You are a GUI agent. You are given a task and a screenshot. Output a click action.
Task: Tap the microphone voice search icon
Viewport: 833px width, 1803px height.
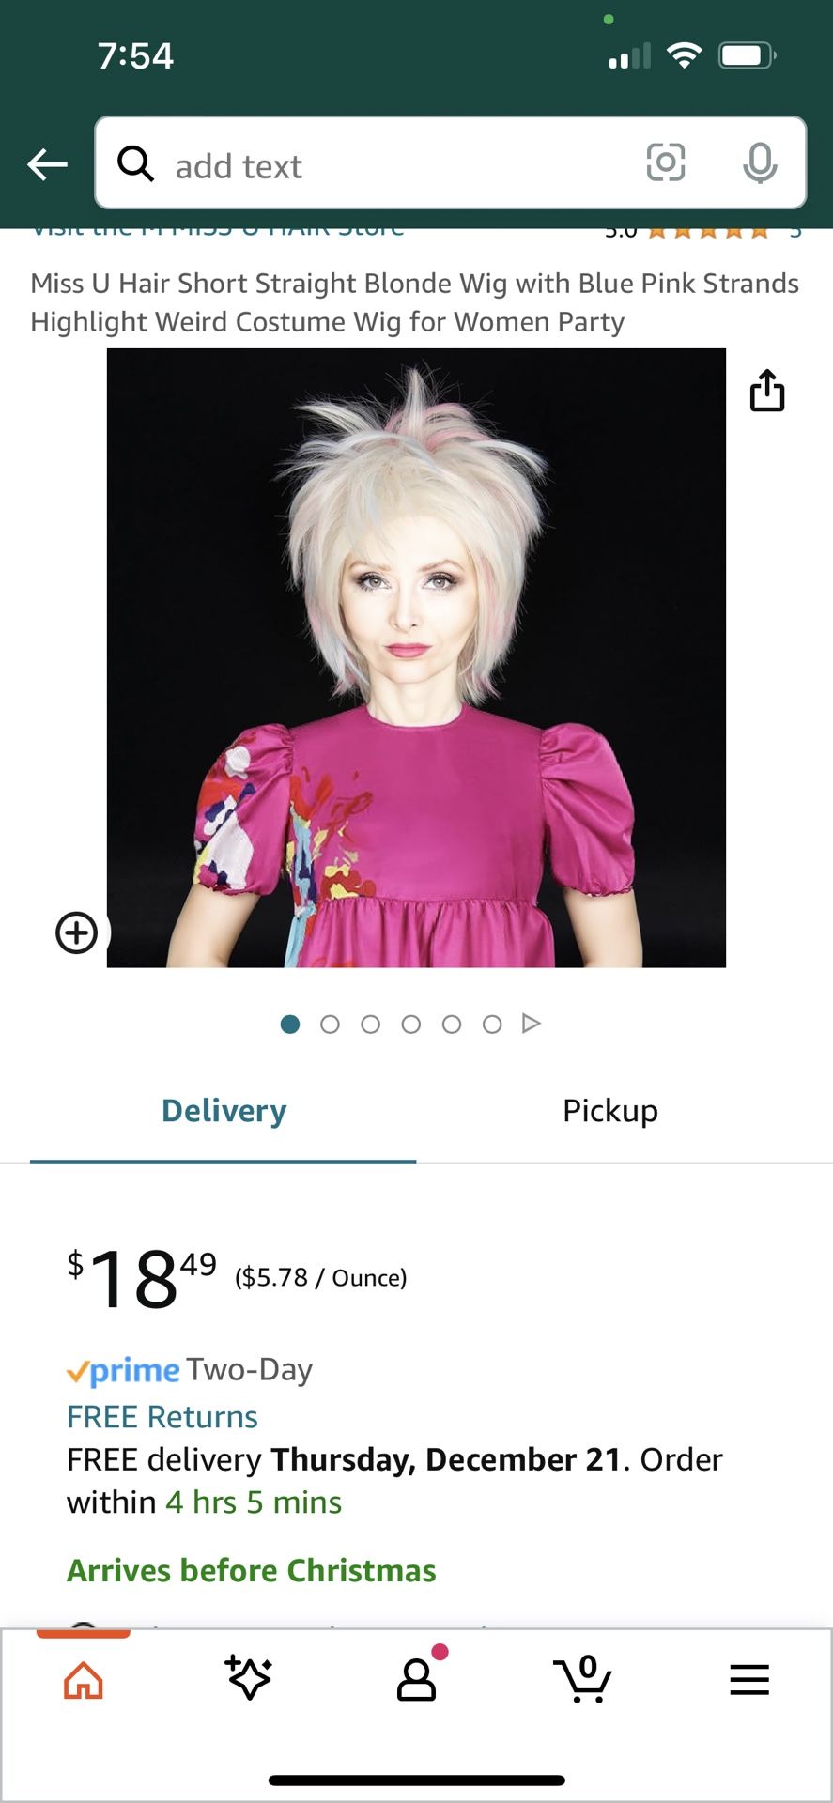click(759, 163)
